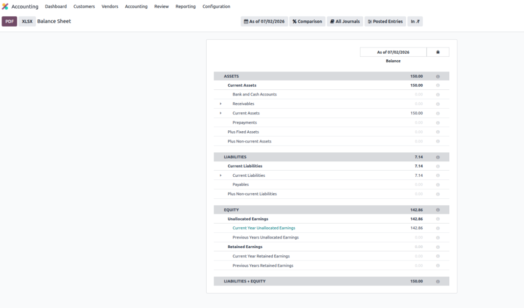Click info icon on LIABILITIES + EQUITY row

coord(438,281)
